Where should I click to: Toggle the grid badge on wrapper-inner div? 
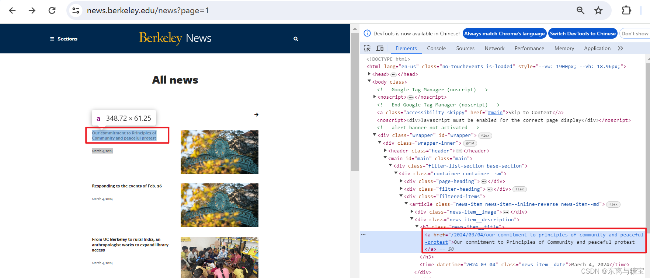click(470, 143)
